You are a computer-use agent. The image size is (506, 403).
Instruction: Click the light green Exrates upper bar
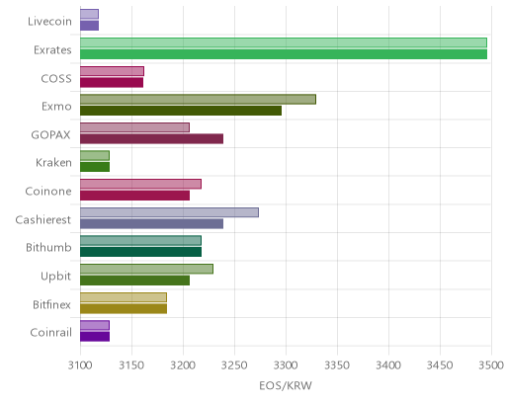[x=284, y=42]
